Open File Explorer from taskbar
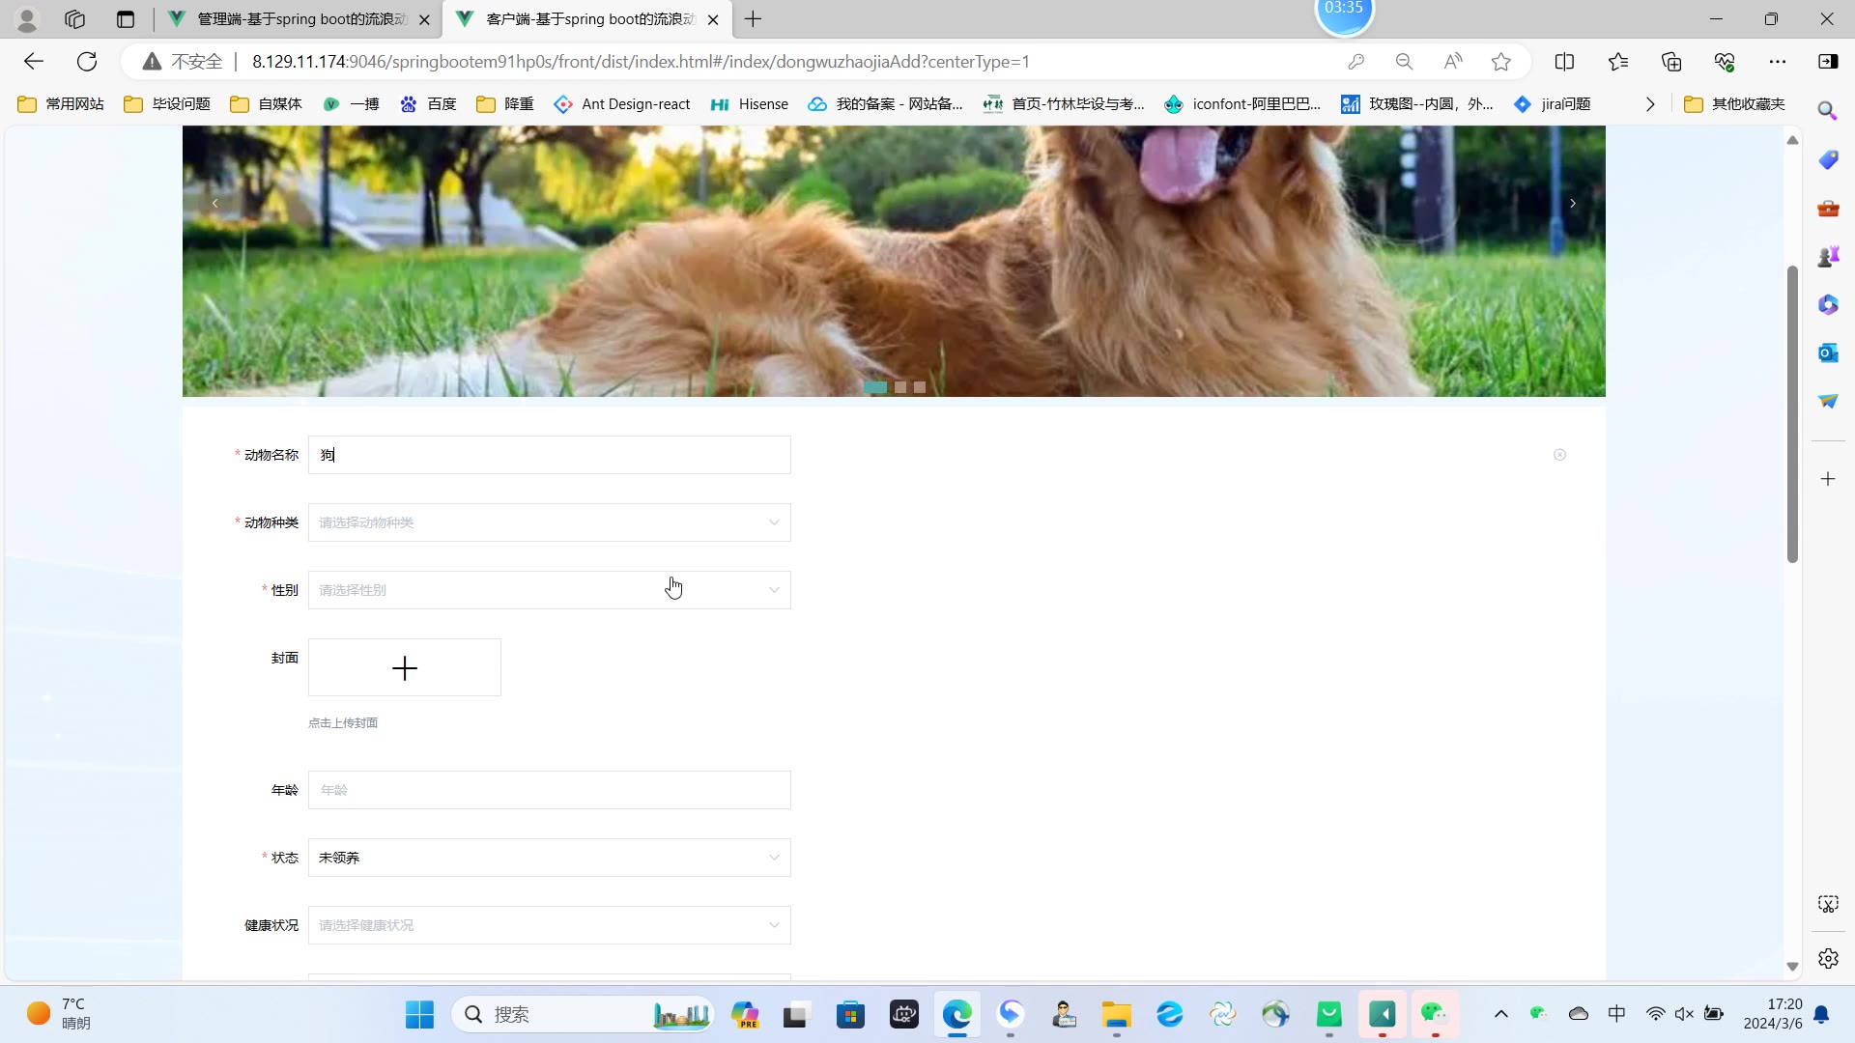The image size is (1855, 1043). (x=1116, y=1014)
